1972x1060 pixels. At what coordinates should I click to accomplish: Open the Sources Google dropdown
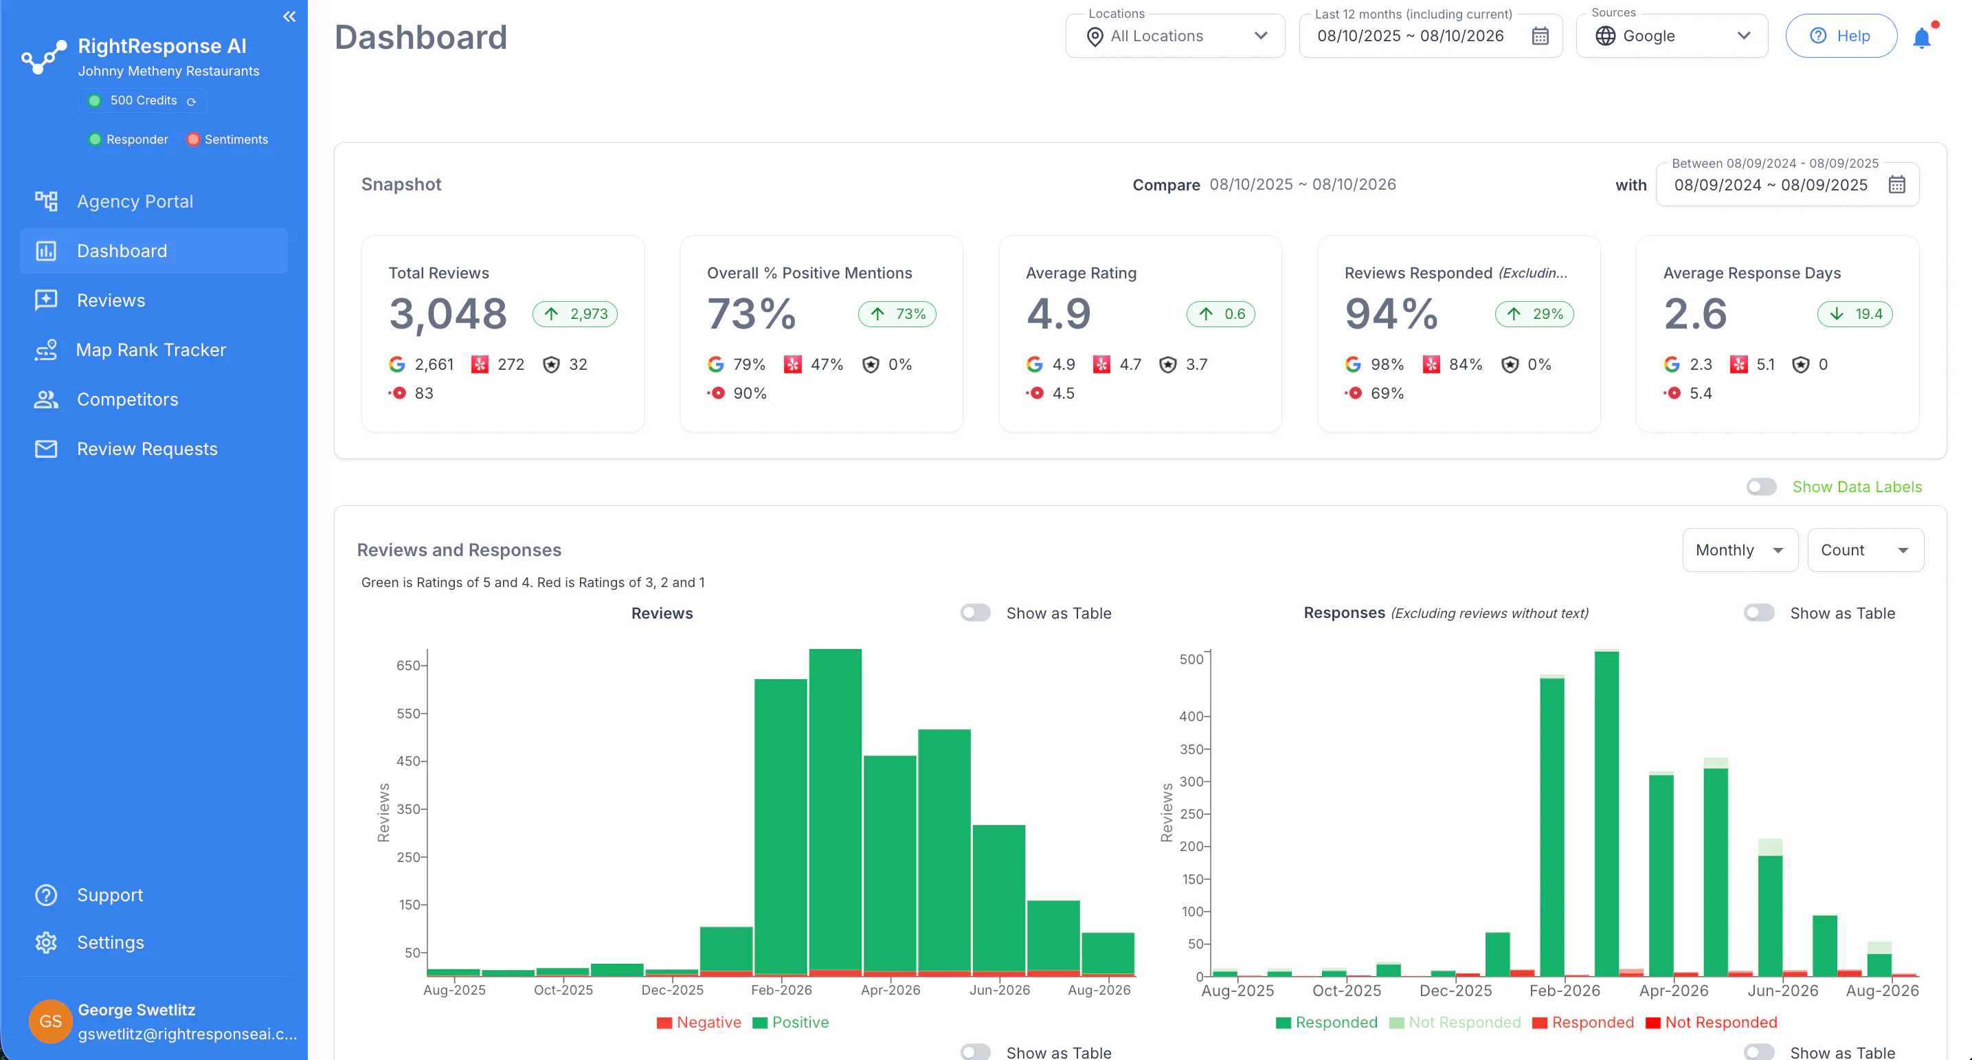1672,36
